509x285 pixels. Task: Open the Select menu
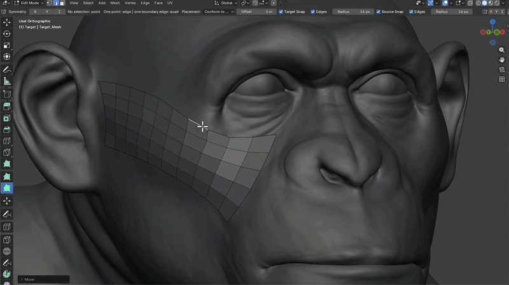(x=88, y=3)
